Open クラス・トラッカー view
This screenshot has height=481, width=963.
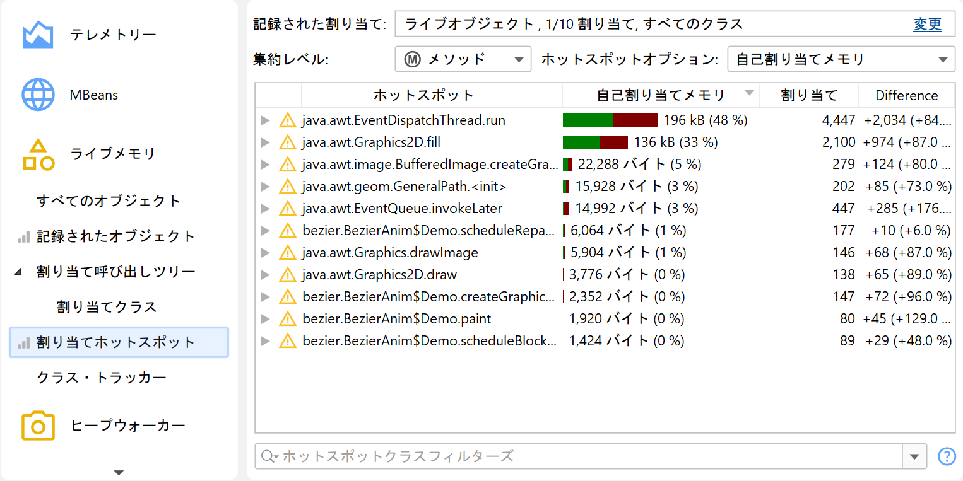[101, 378]
